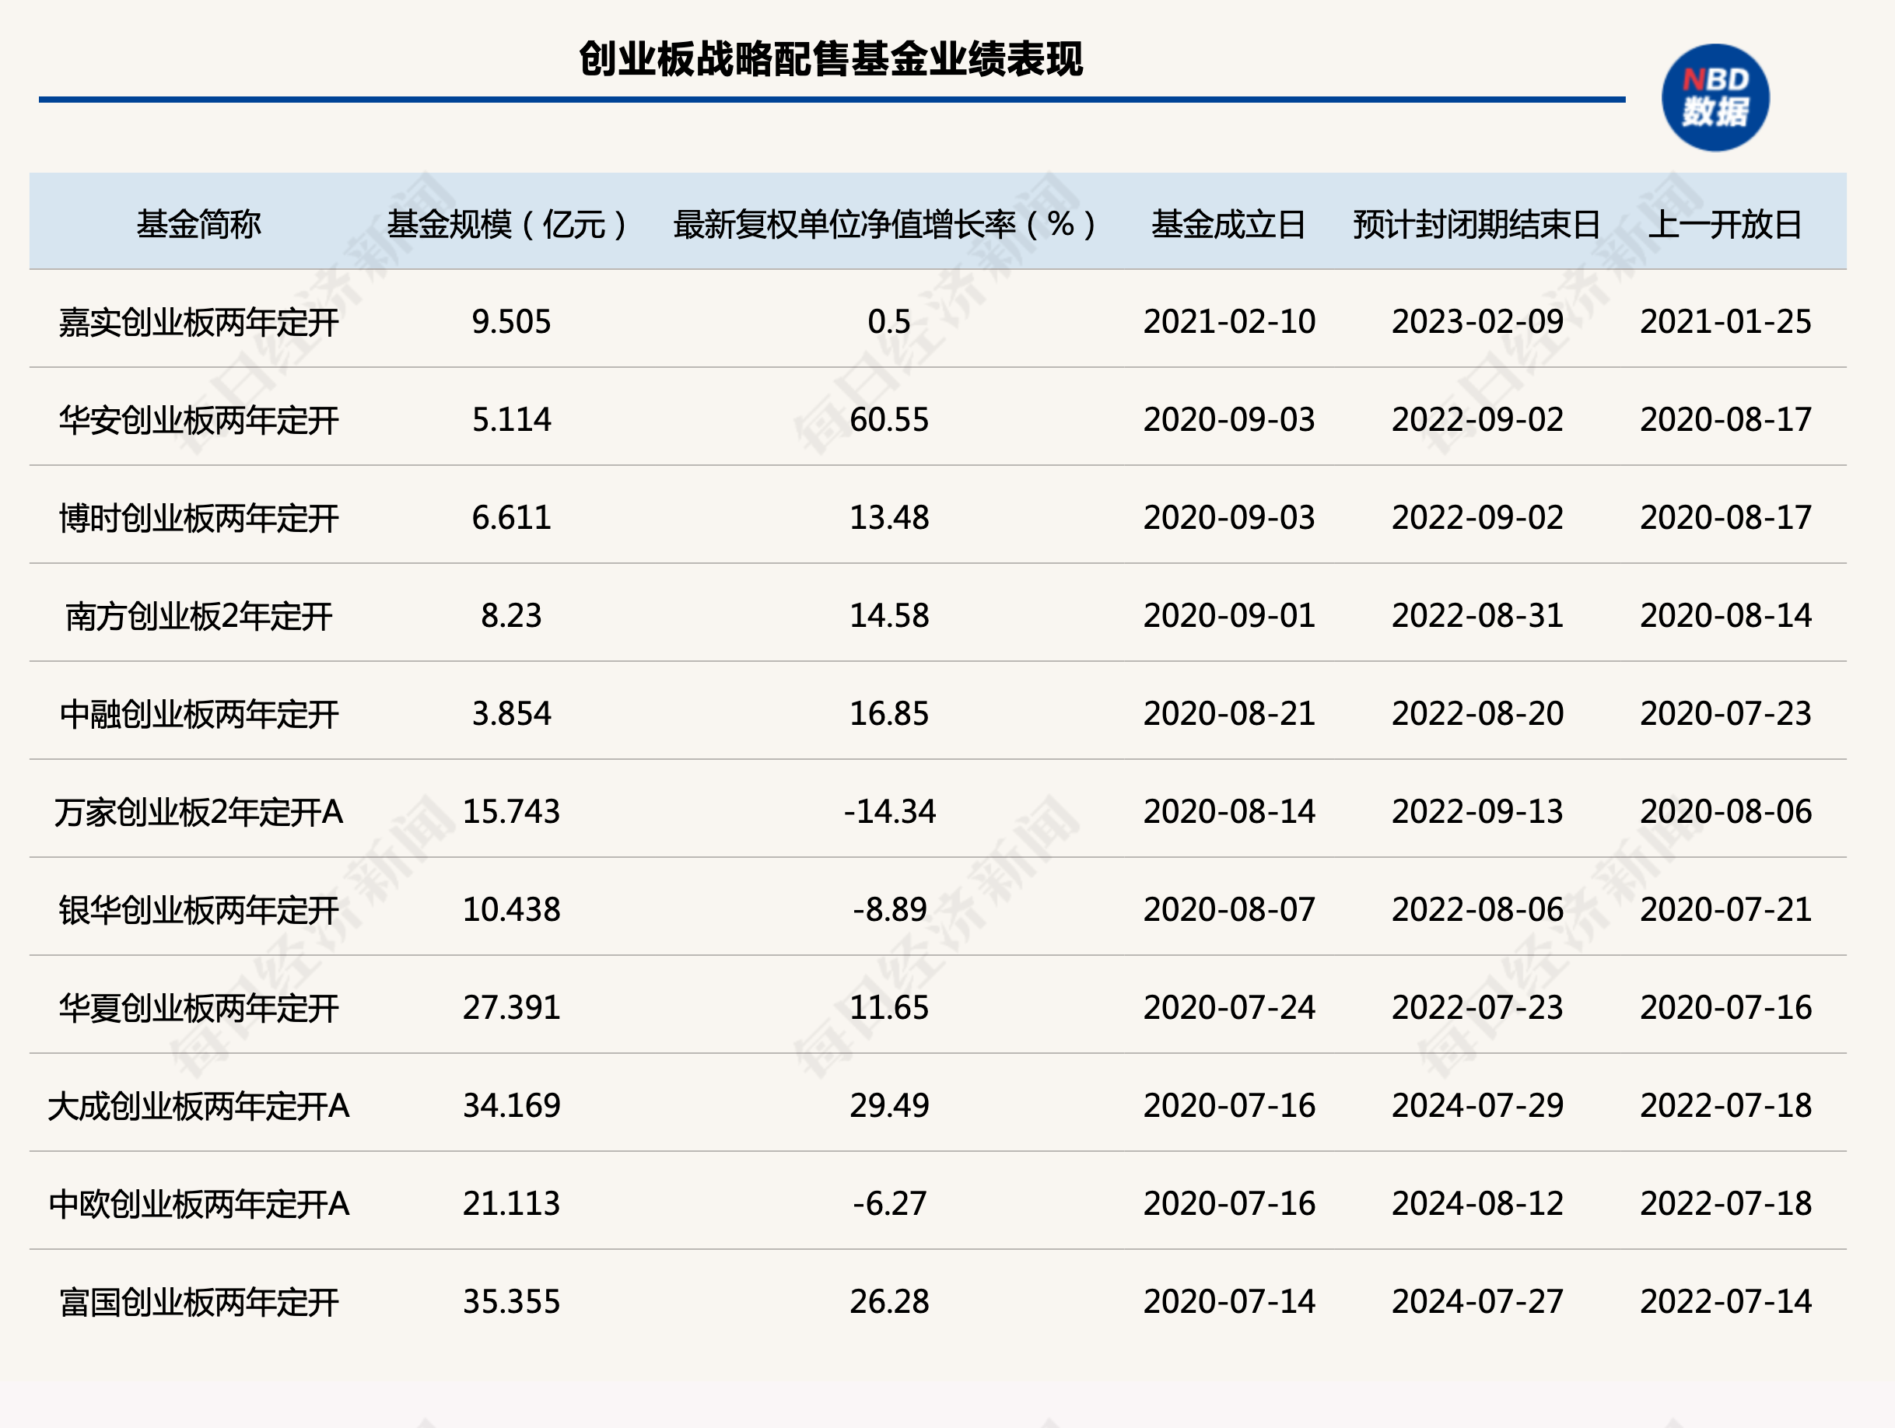Click growth rate value 26.28

click(x=889, y=1302)
